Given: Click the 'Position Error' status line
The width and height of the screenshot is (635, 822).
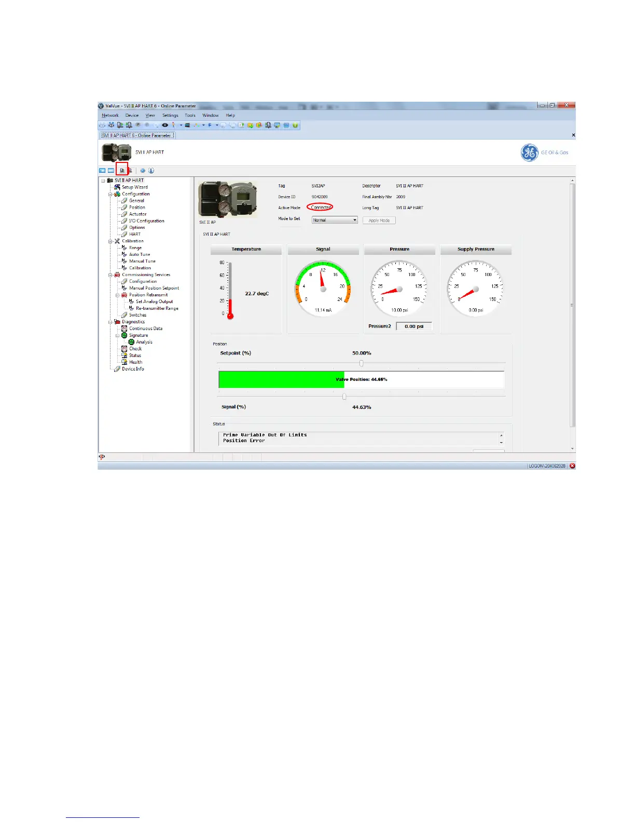Looking at the screenshot, I should tap(244, 441).
